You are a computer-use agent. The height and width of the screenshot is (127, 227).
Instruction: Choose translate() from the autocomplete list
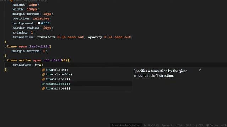87,70
